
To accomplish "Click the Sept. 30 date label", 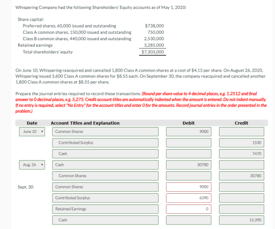I will pyautogui.click(x=26, y=187).
